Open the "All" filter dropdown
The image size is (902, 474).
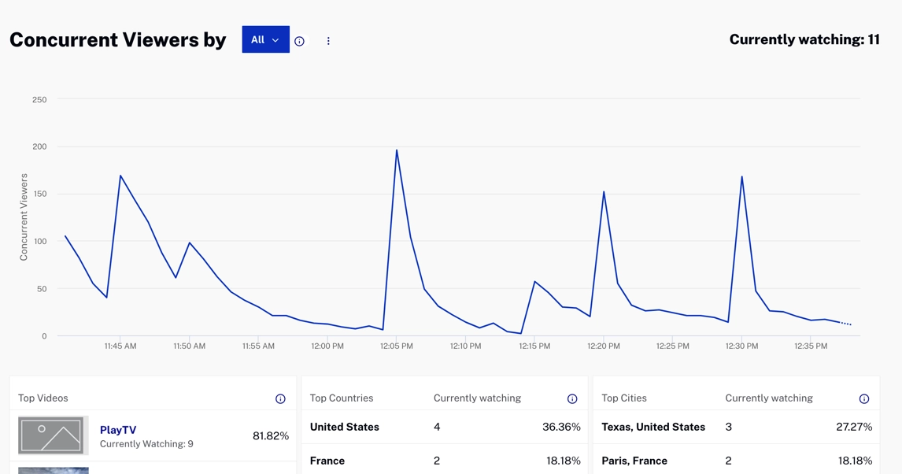pyautogui.click(x=265, y=39)
